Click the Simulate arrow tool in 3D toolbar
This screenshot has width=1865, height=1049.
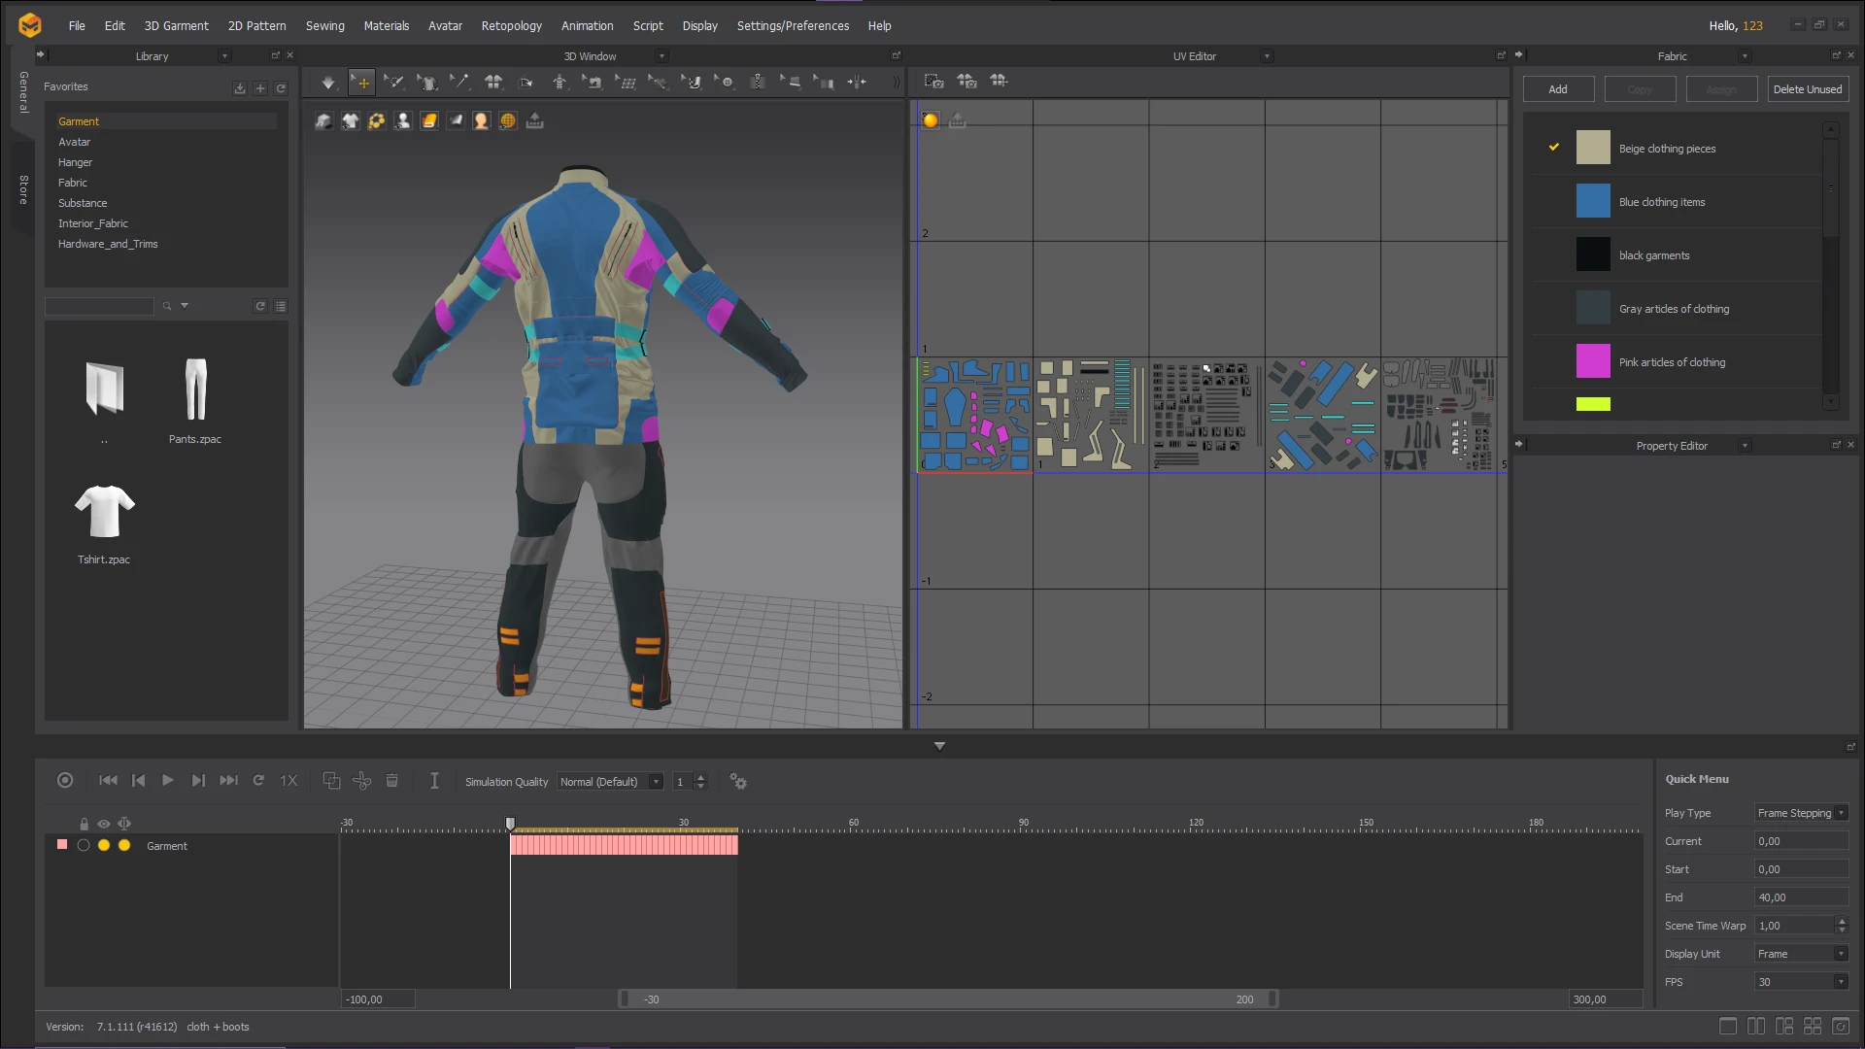pos(328,83)
